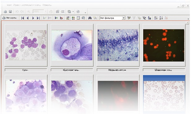This screenshot has width=192, height=114.
Task: Click the edit filter funnel-pencil icon
Action: point(144,18)
